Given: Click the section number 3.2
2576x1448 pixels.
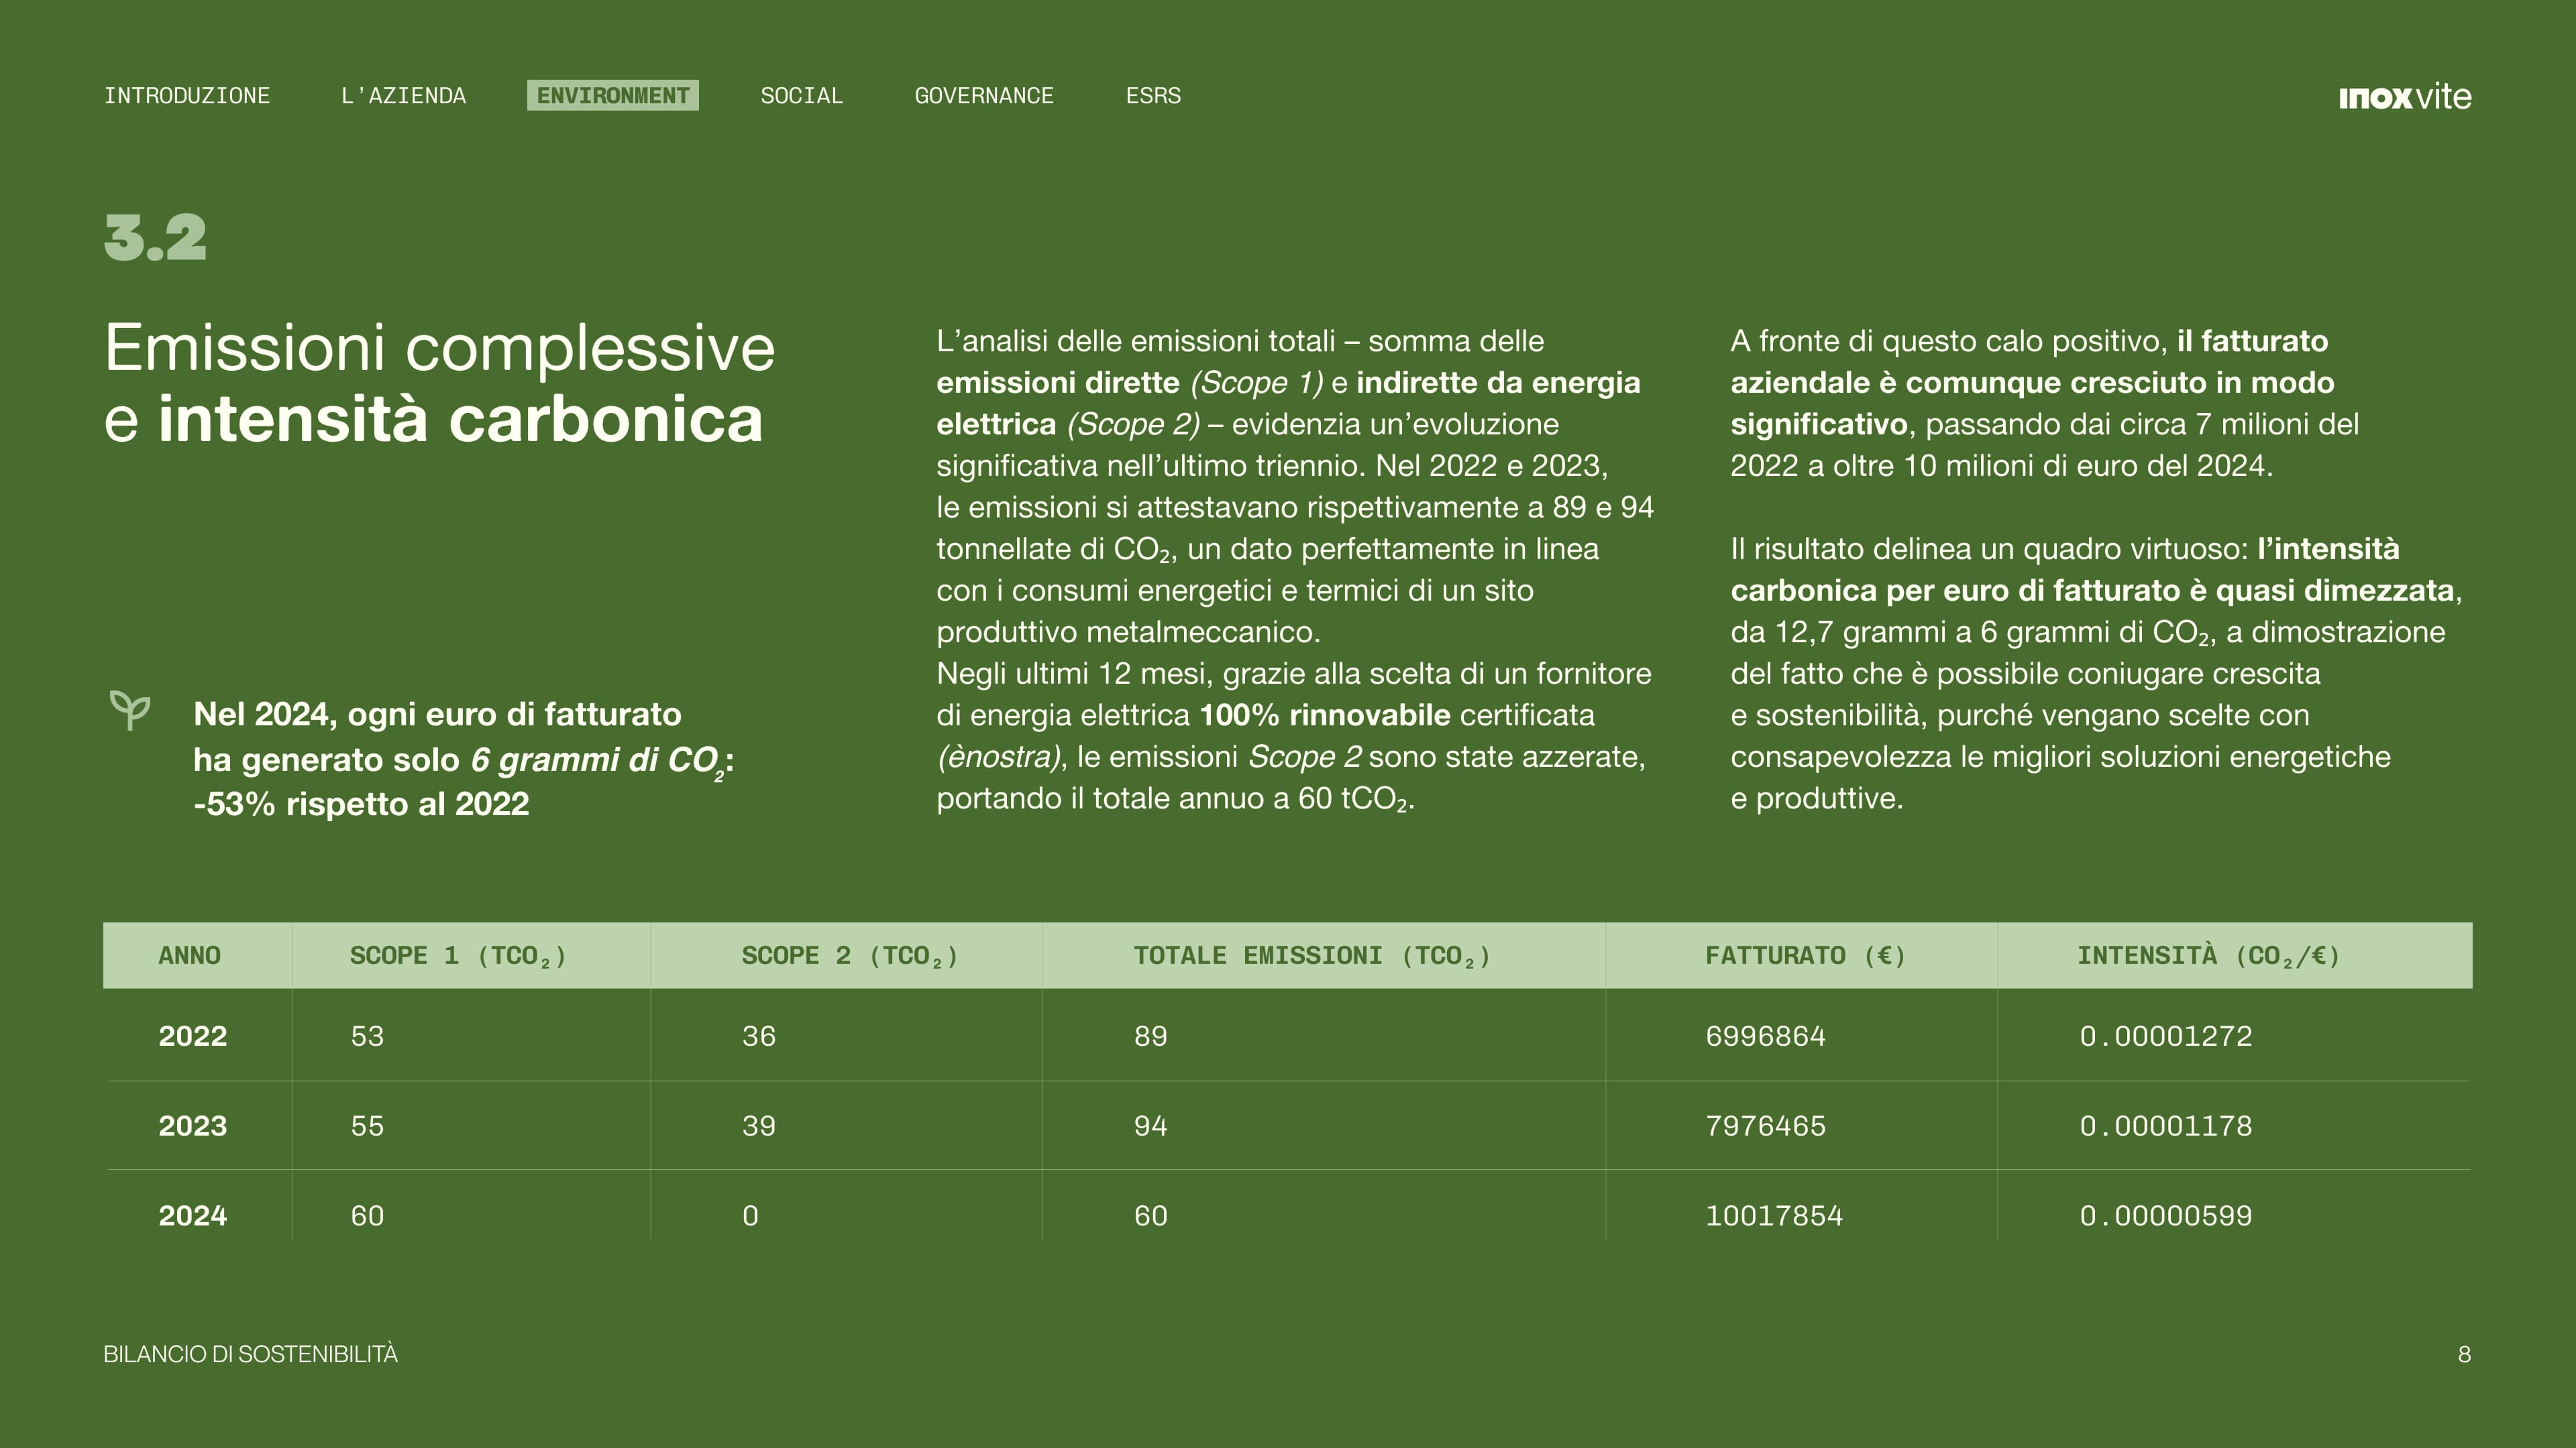Looking at the screenshot, I should coord(155,238).
